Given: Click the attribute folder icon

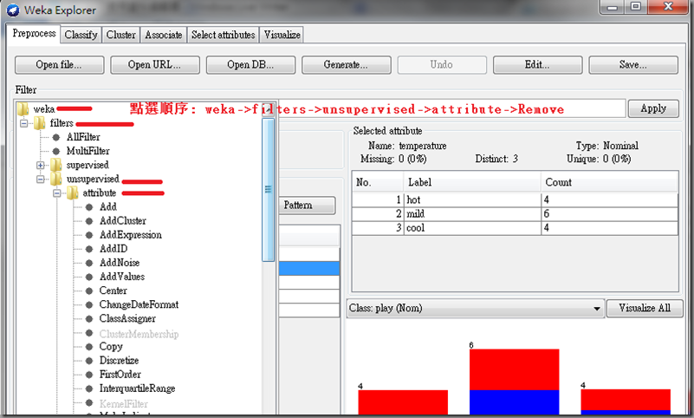Looking at the screenshot, I should (73, 193).
